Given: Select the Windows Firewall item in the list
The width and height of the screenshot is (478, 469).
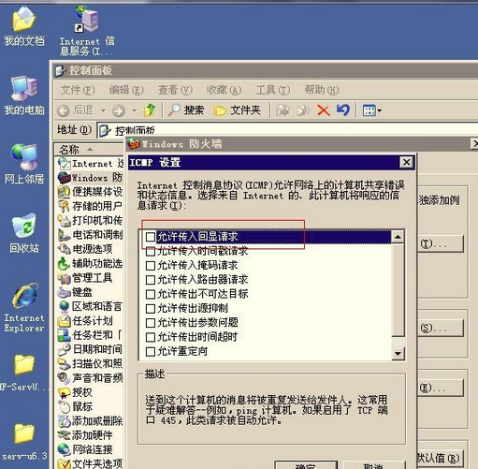Looking at the screenshot, I should 91,178.
